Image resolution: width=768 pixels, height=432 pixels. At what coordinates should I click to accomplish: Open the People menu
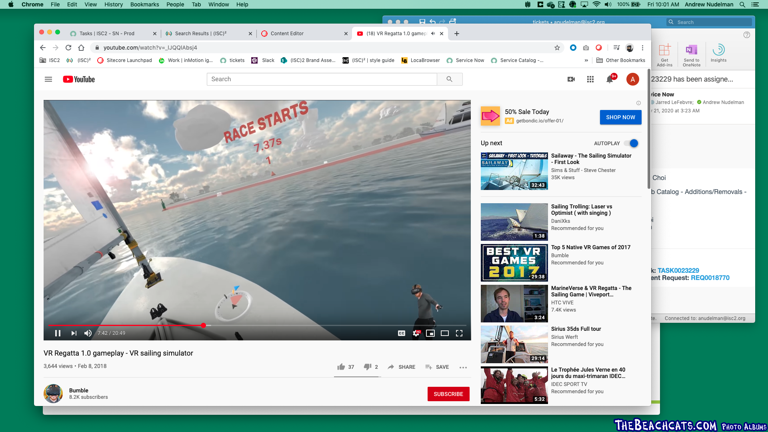click(x=175, y=4)
